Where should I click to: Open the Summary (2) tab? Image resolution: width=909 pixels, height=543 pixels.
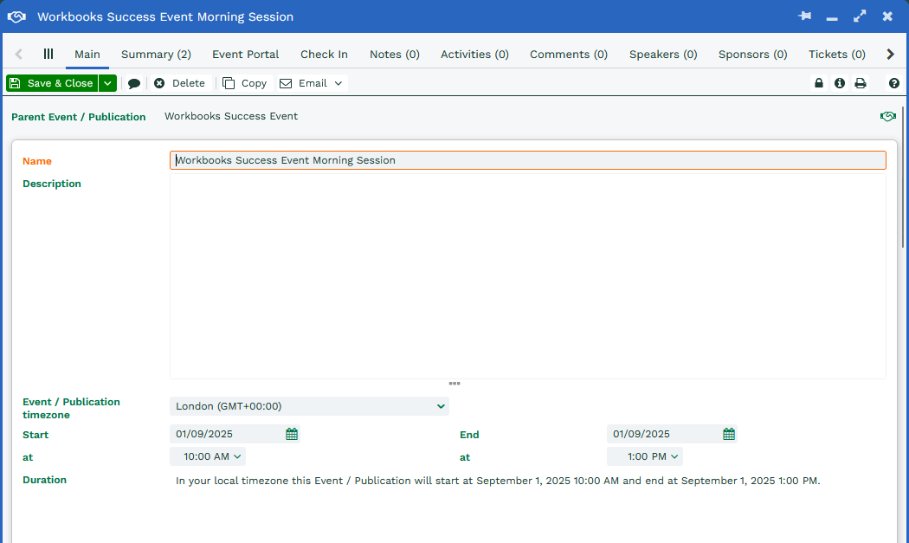click(156, 54)
